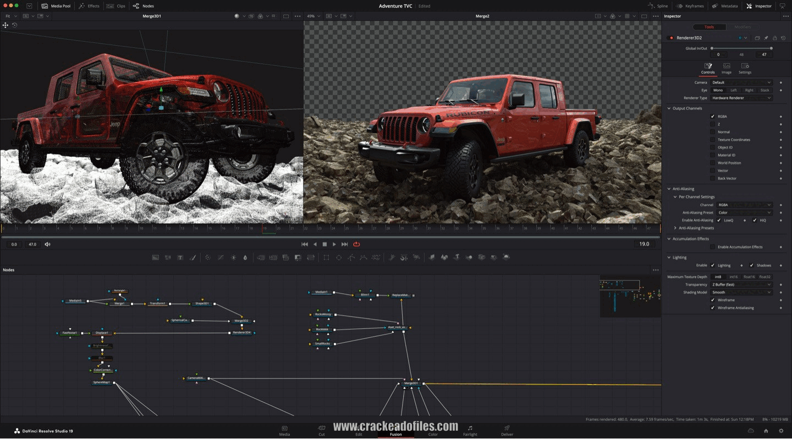
Task: Toggle audio mute speaker icon
Action: coord(47,244)
